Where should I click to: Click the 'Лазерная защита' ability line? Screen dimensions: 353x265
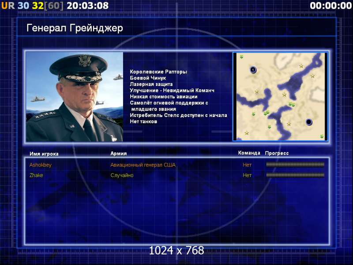[x=151, y=84]
